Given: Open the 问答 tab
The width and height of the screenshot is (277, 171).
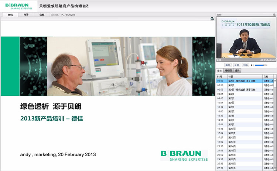Looking at the screenshot, I should coord(26,15).
